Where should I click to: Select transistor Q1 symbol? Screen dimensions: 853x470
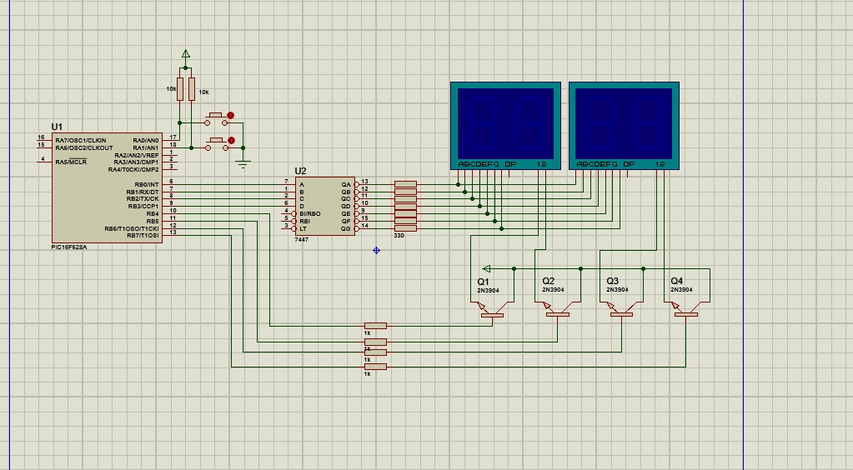(492, 309)
